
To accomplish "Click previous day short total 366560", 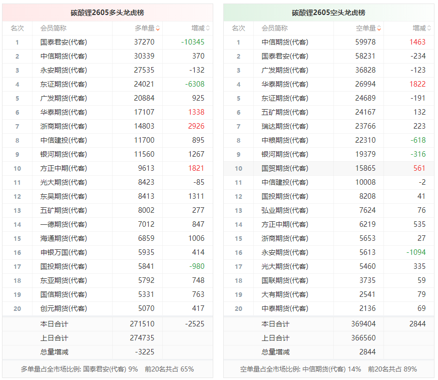I will 363,338.
